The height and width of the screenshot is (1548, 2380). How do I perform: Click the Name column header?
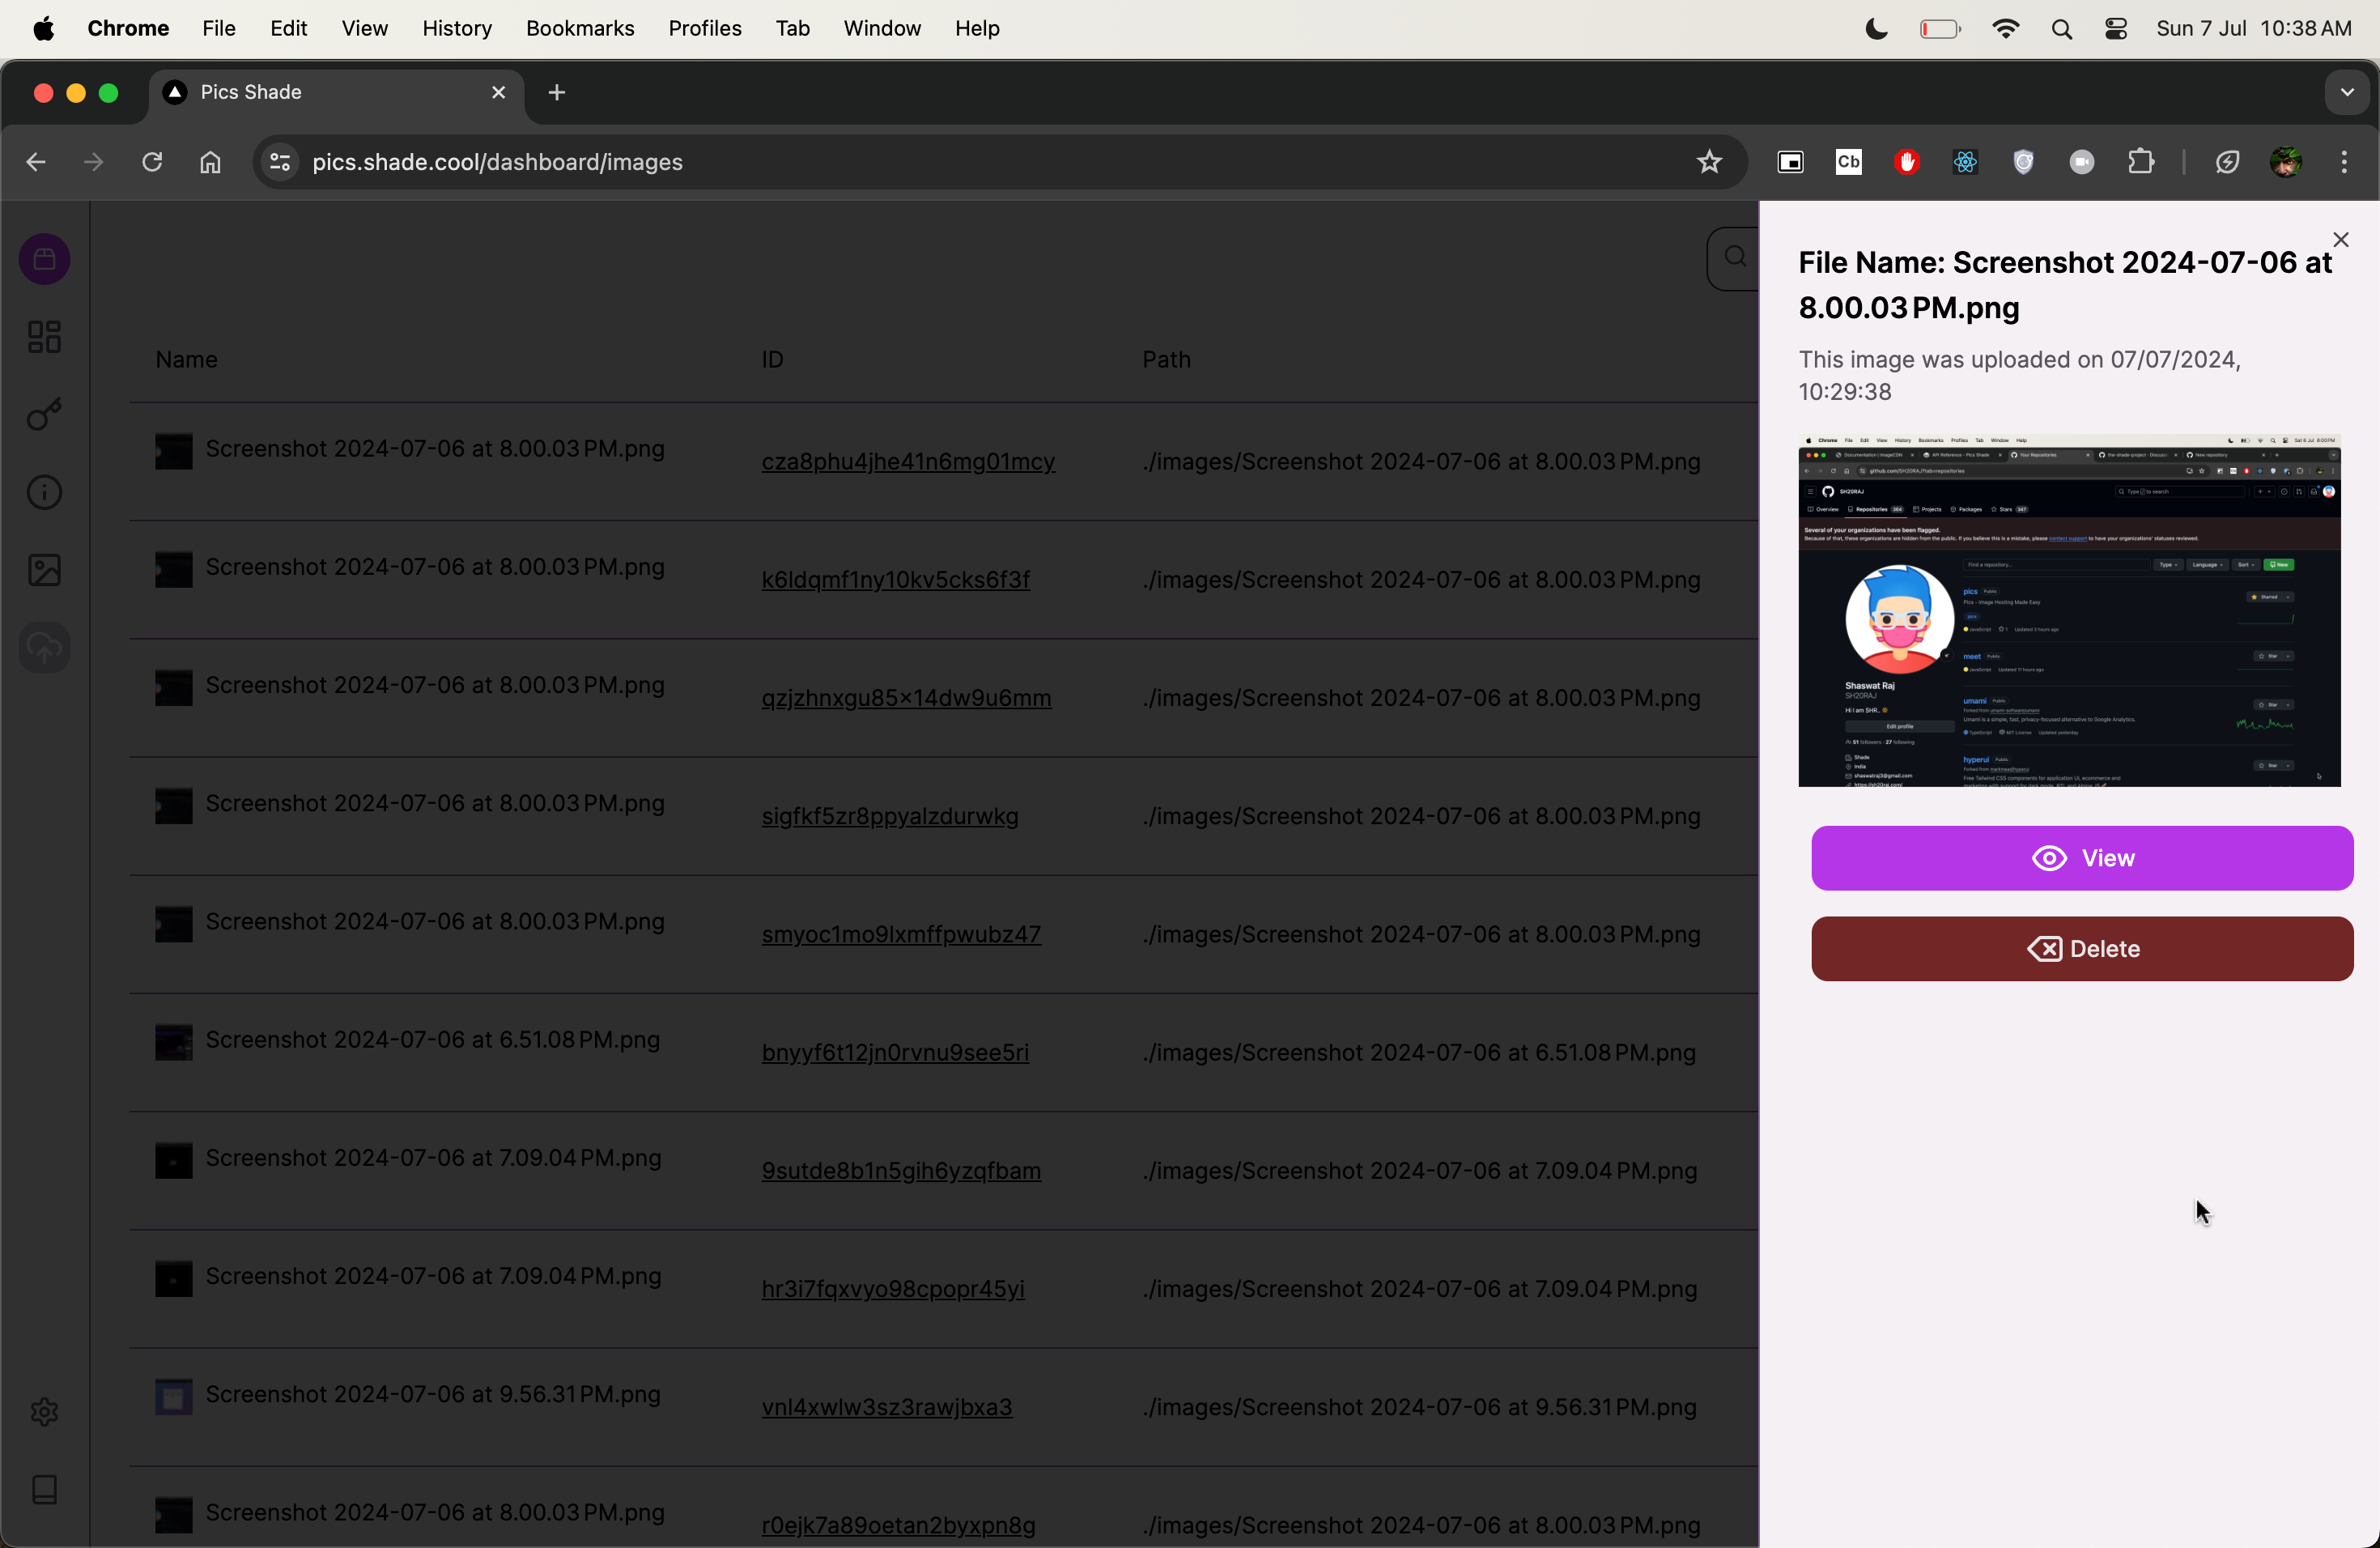pyautogui.click(x=187, y=360)
